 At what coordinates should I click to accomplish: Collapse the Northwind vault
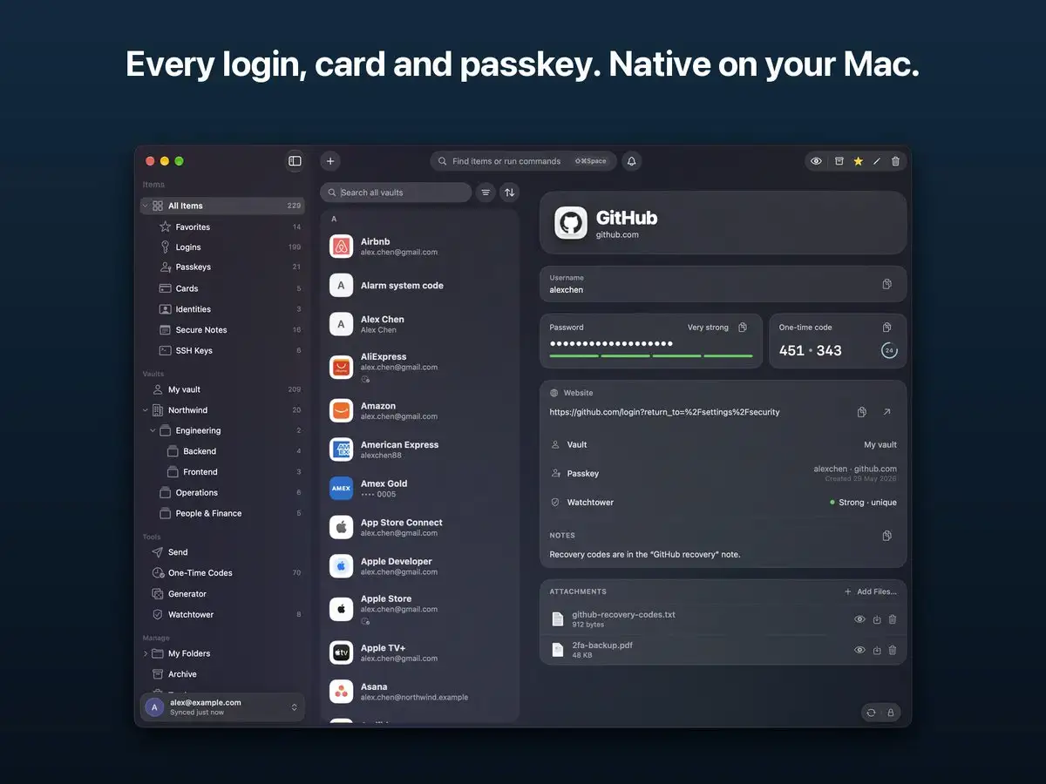[146, 410]
